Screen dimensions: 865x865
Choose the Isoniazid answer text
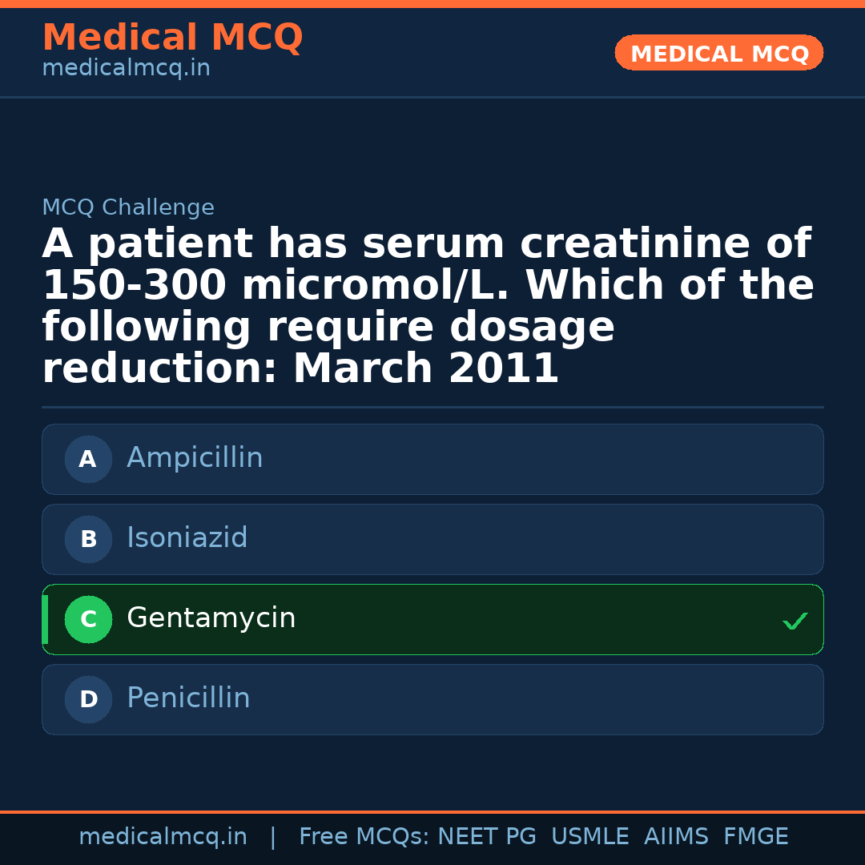click(x=187, y=538)
